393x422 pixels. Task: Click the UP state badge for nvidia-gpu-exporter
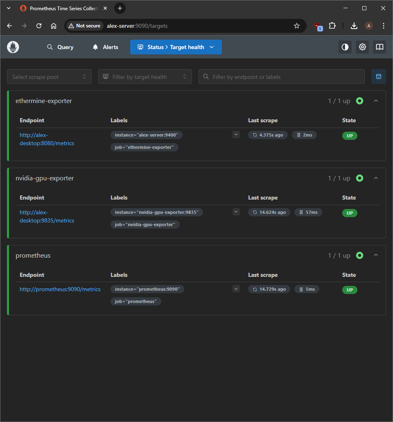[x=350, y=213]
